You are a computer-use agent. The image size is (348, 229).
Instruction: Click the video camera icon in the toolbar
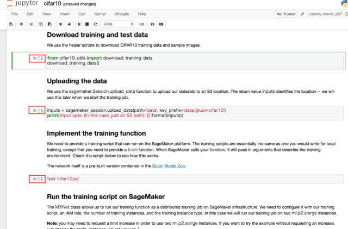point(161,24)
